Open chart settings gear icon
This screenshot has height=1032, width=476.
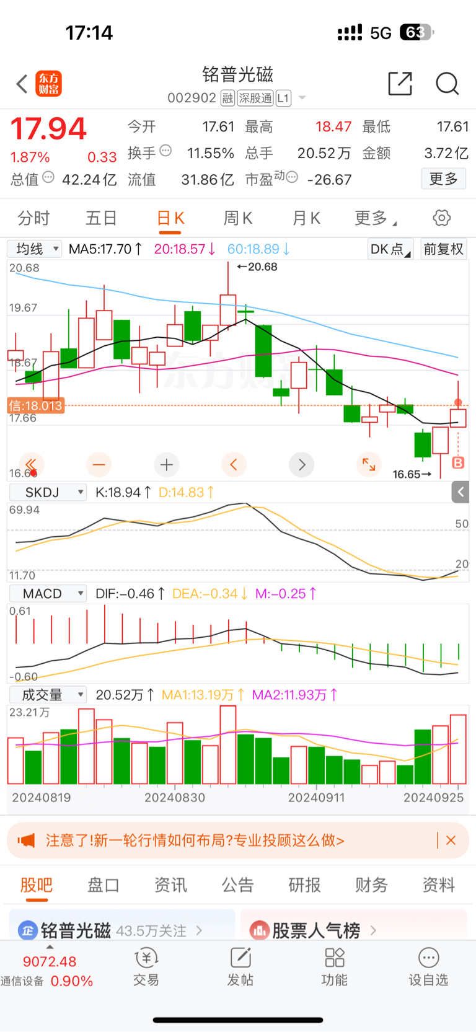tap(441, 218)
